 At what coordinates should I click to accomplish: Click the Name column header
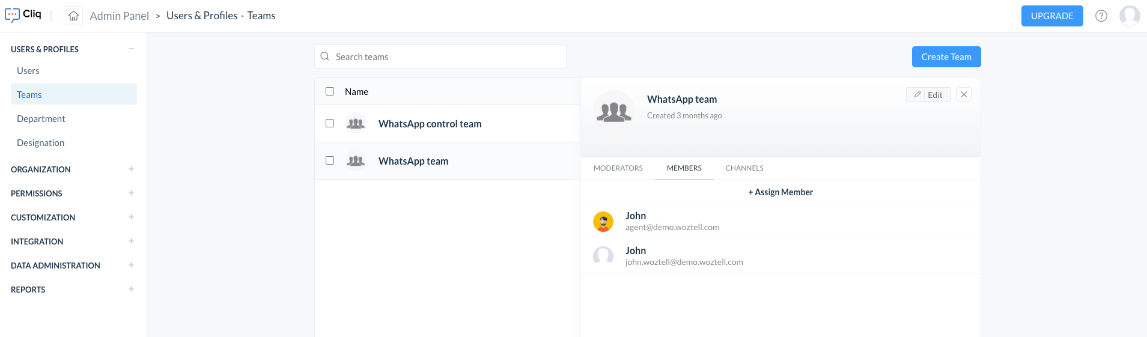pyautogui.click(x=356, y=91)
